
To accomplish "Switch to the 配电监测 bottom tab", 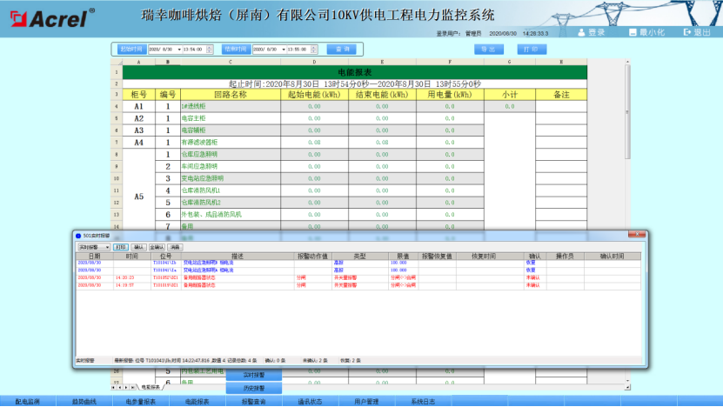I will (29, 402).
